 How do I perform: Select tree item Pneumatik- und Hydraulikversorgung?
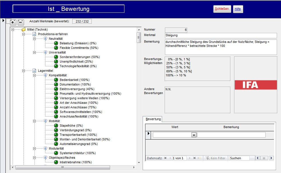[91, 94]
